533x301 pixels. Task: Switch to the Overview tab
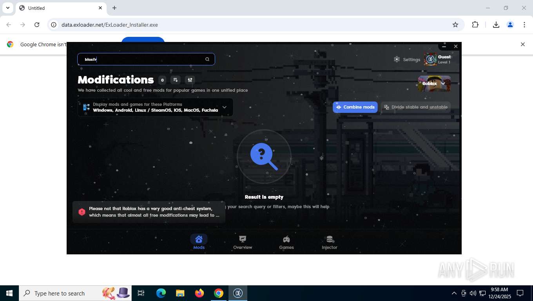click(243, 242)
